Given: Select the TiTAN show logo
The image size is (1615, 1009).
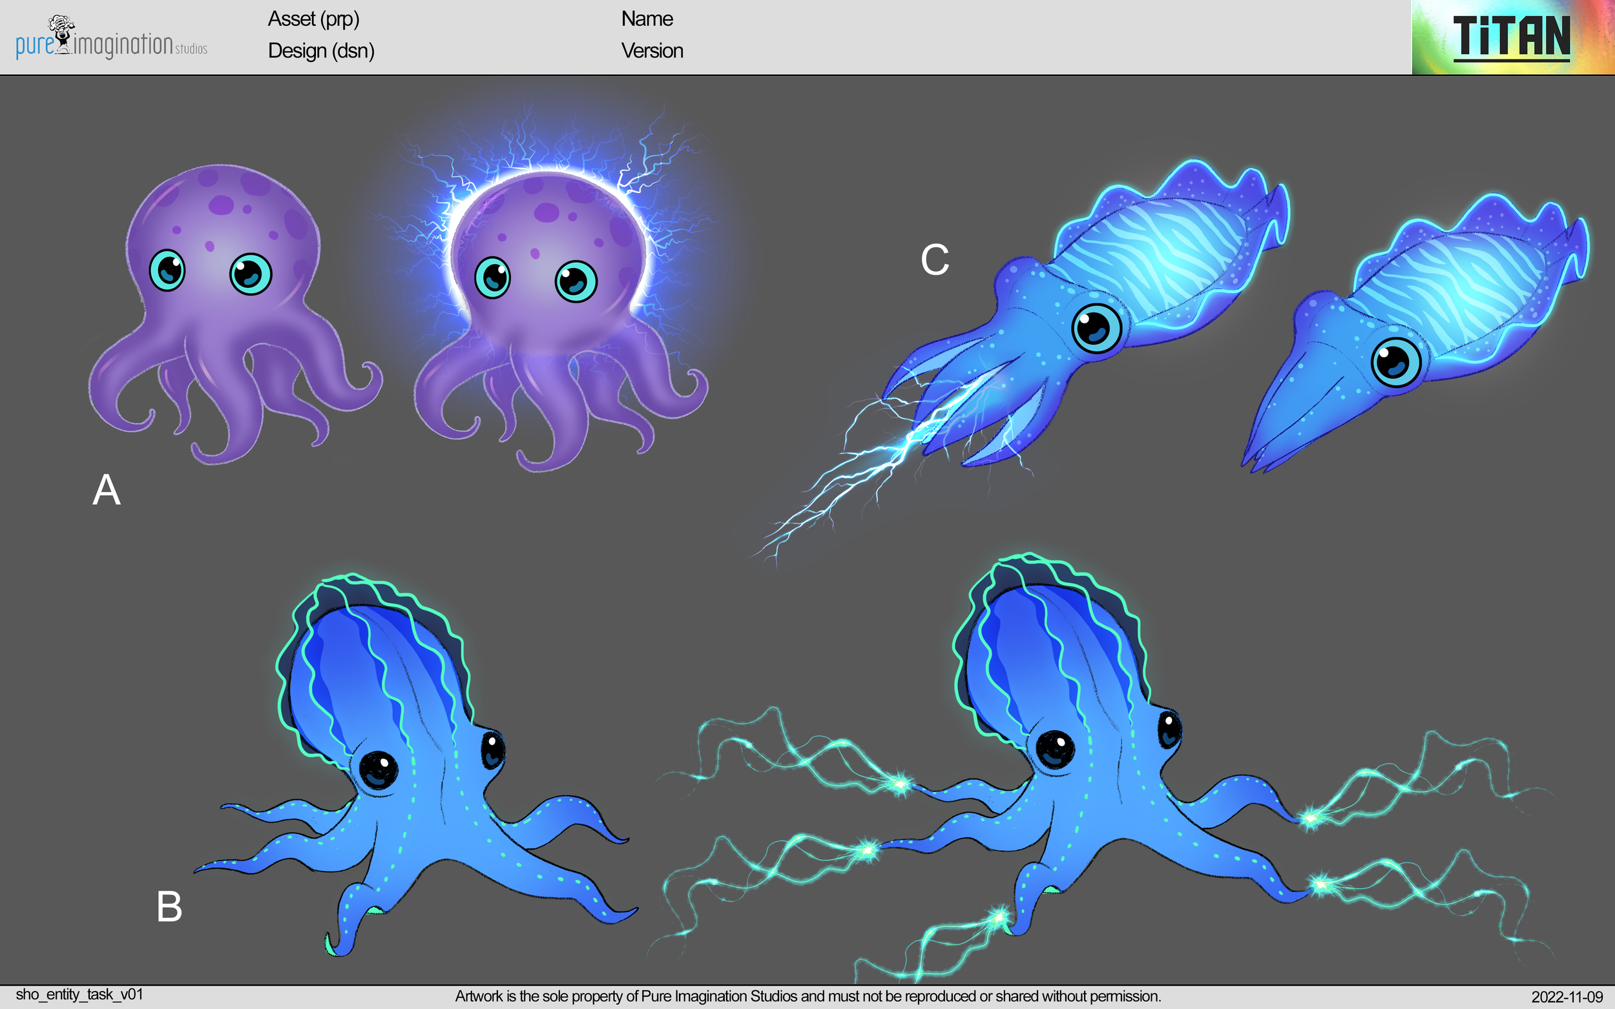Looking at the screenshot, I should (x=1512, y=37).
